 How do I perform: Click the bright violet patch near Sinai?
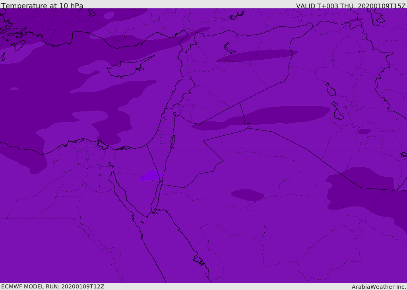pyautogui.click(x=151, y=176)
